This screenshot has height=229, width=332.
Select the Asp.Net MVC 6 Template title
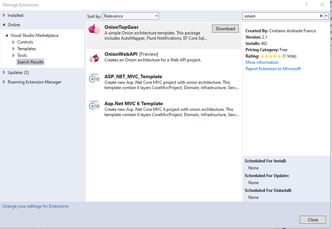(133, 104)
